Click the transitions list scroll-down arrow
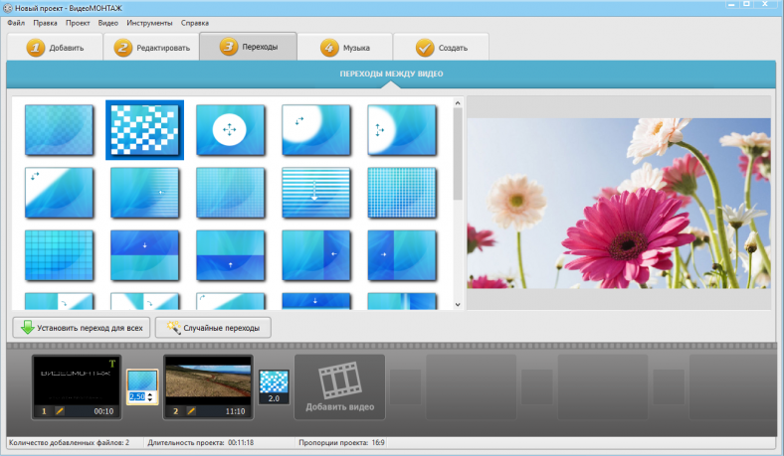The height and width of the screenshot is (456, 784). point(458,304)
